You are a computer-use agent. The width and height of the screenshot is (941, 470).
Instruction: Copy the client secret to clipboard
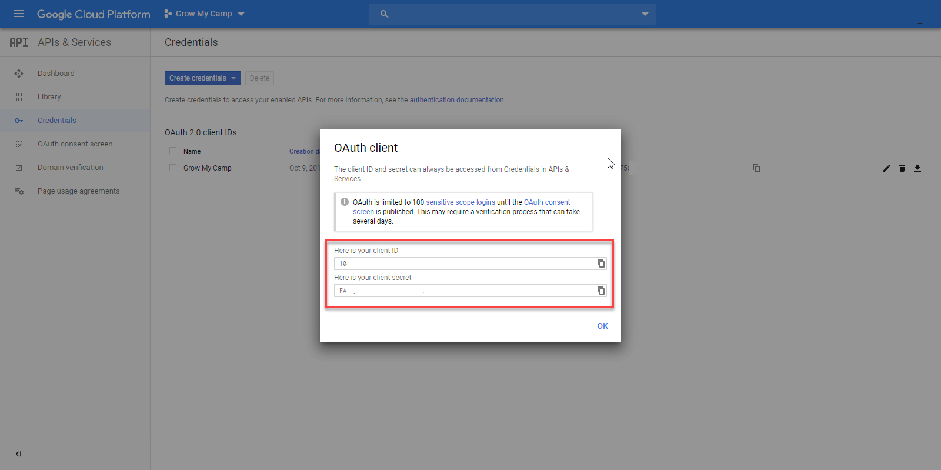[x=600, y=291]
